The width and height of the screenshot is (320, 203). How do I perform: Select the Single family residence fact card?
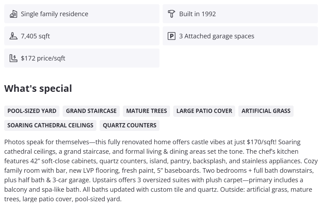coord(82,14)
